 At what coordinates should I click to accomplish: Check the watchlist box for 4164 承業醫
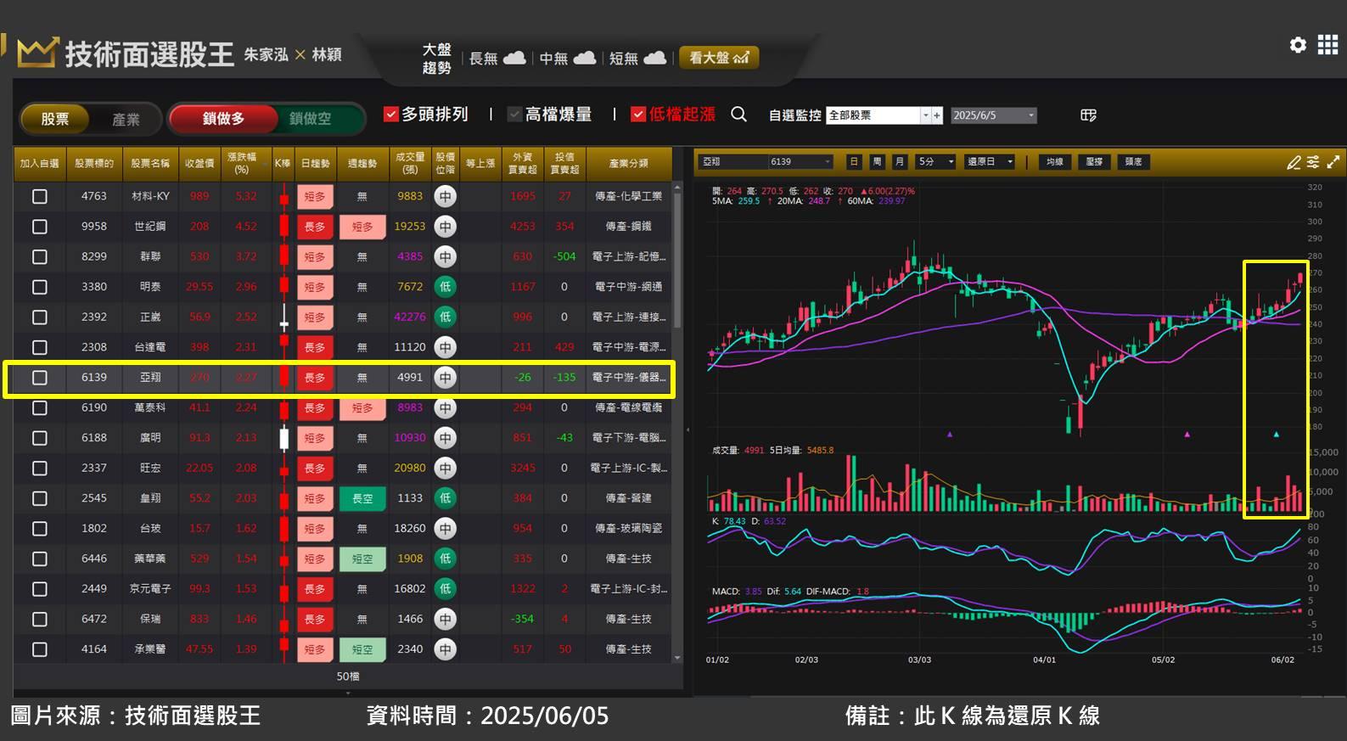pos(39,649)
